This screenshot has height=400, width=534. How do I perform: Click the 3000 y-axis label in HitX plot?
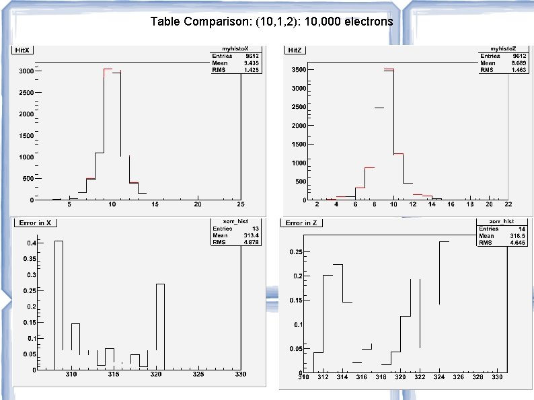pos(26,71)
